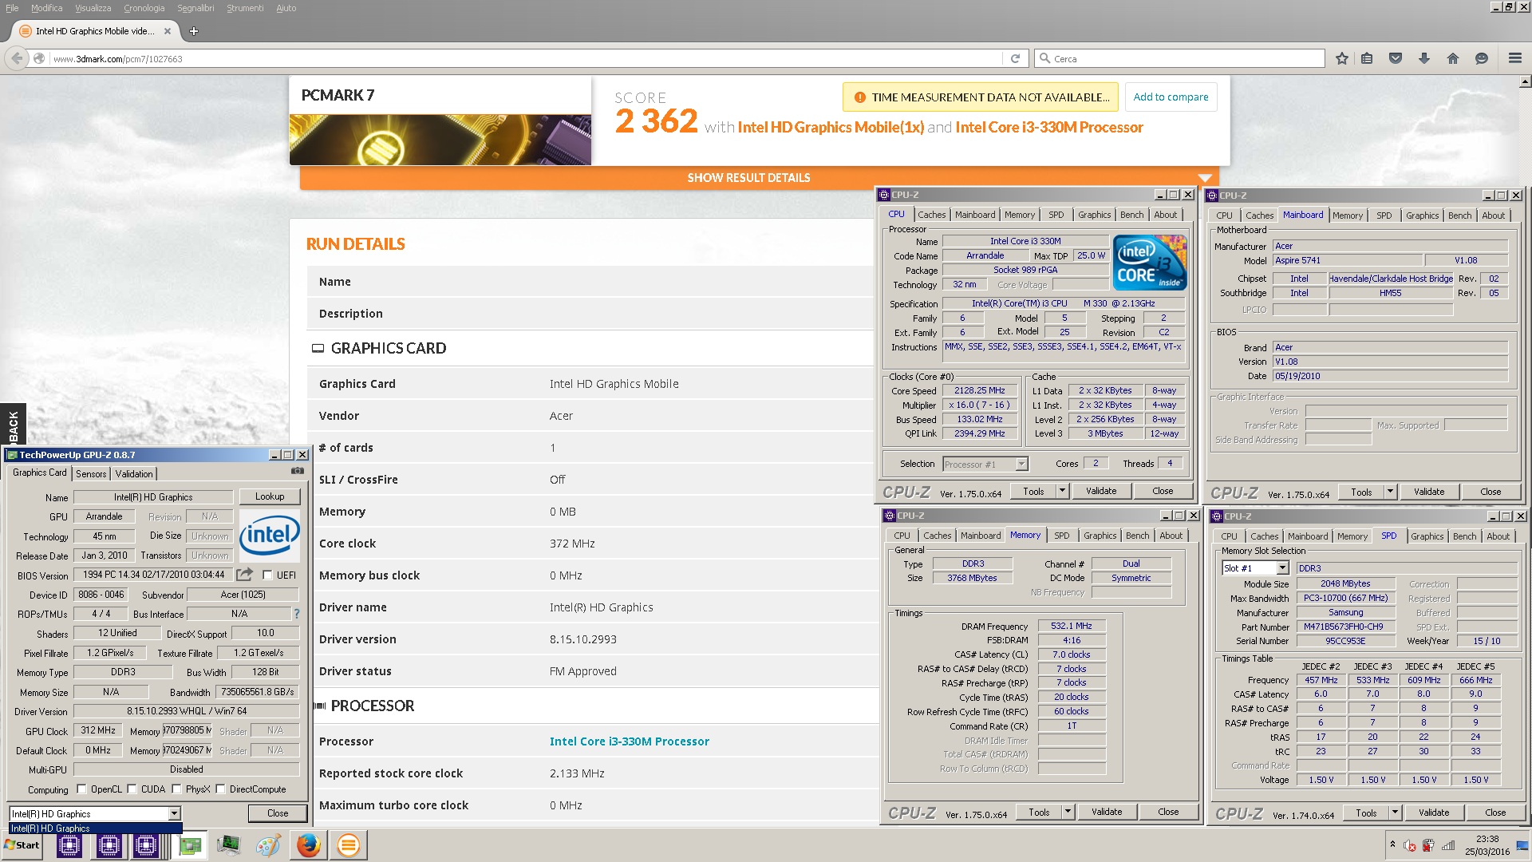Open GPU selection dropdown in GPU-Z
Image resolution: width=1532 pixels, height=862 pixels.
click(174, 814)
